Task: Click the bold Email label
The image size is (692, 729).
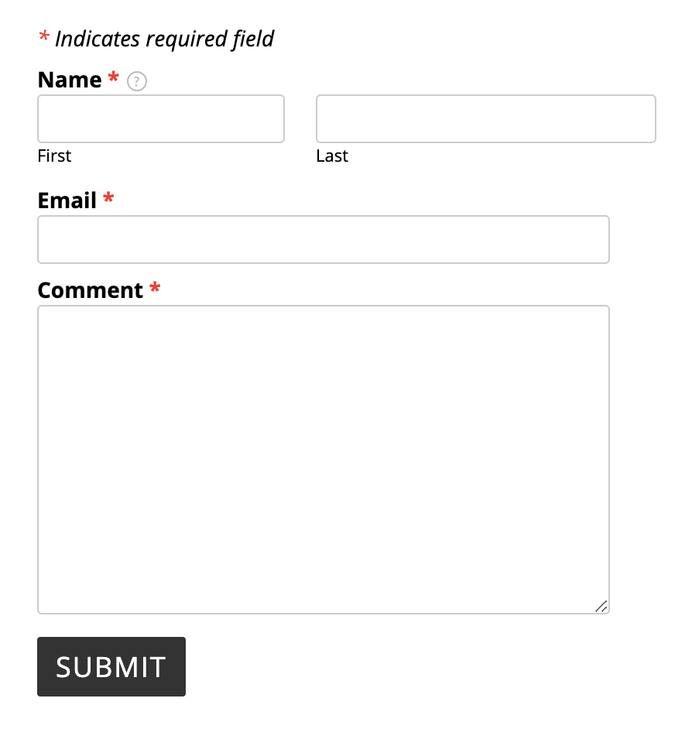Action: click(67, 201)
